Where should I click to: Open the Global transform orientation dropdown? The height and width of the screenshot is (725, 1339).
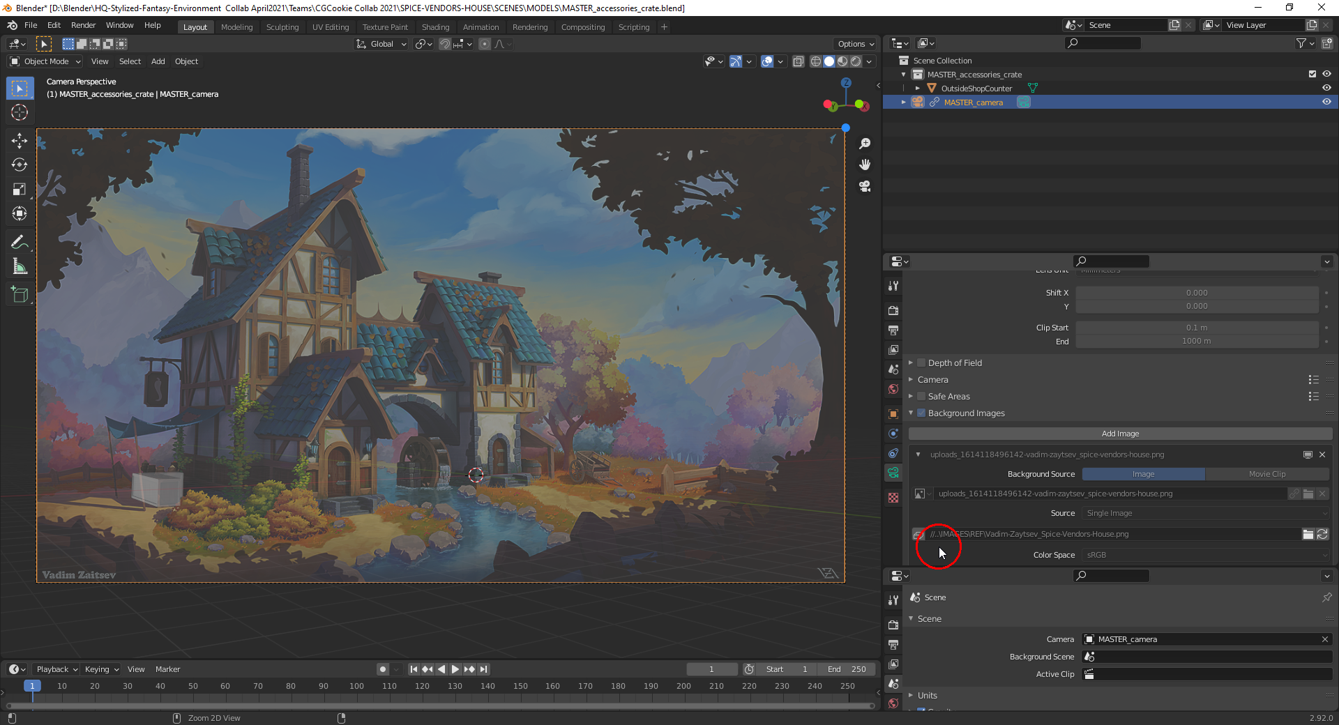pyautogui.click(x=381, y=44)
